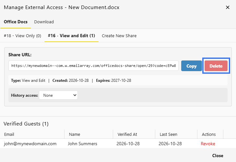The height and width of the screenshot is (162, 236).
Task: Click the Expires: 2027-10-28 text
Action: coord(113,81)
